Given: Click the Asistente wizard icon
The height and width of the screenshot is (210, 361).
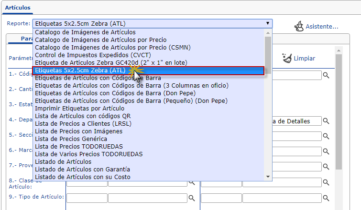Looking at the screenshot, I should (299, 26).
